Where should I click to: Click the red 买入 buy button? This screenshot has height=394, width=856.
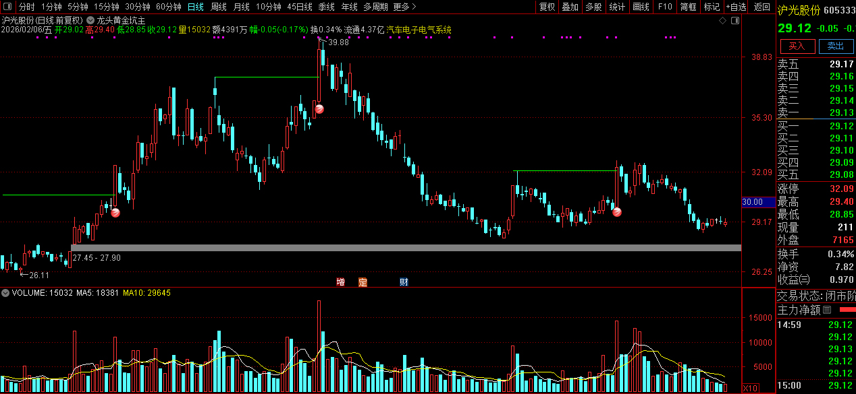(x=797, y=46)
